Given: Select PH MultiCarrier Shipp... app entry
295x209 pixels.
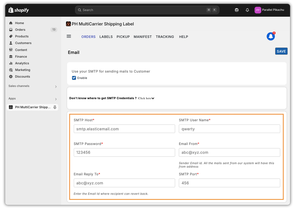Looking at the screenshot, I should (32, 107).
